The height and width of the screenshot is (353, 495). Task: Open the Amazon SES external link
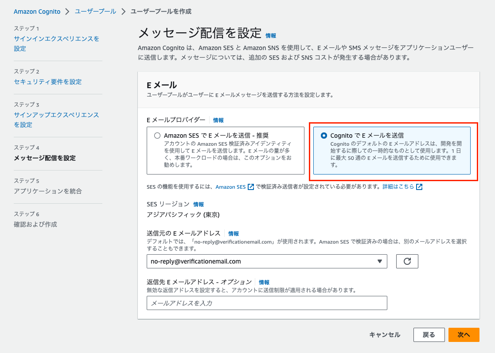230,187
